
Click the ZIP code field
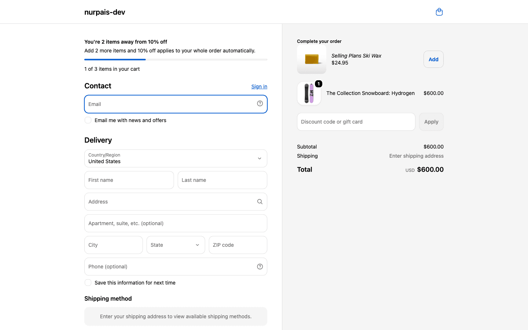(x=238, y=245)
